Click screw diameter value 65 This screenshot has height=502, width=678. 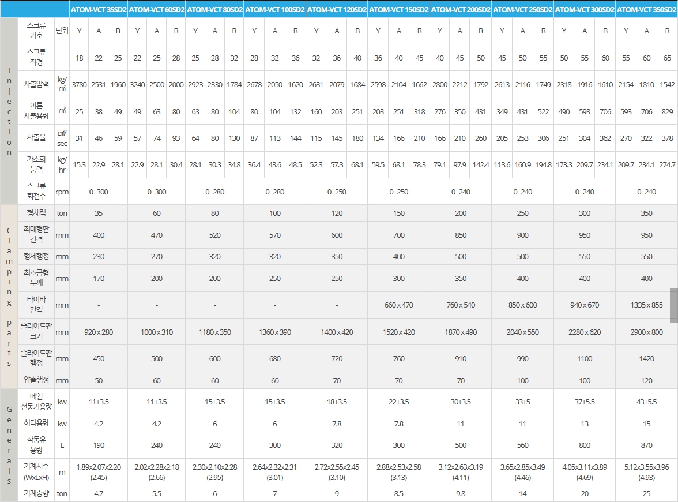[667, 58]
